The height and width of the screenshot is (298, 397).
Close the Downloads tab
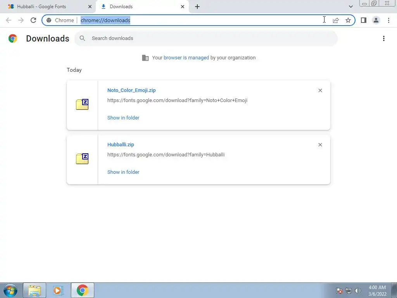click(x=183, y=7)
